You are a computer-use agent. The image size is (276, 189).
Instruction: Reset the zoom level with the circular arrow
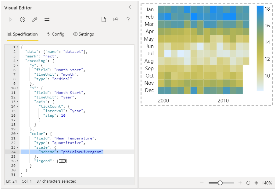248,183
